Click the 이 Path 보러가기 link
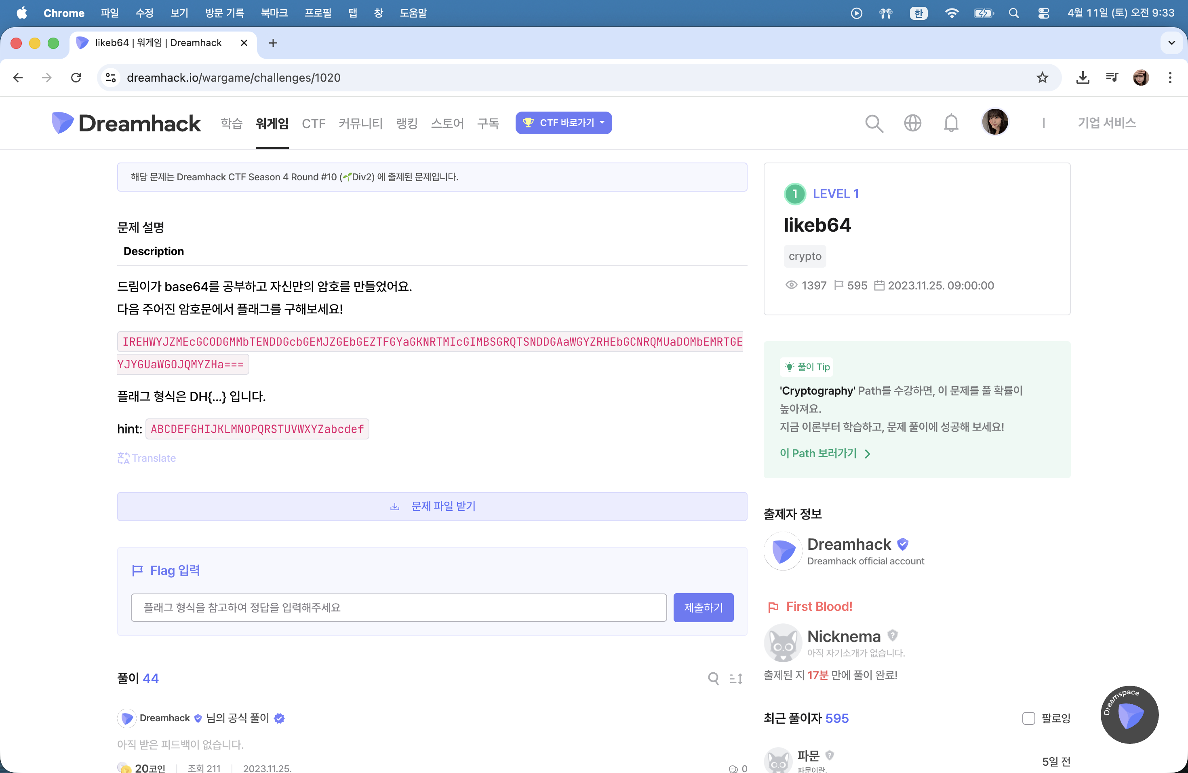Viewport: 1188px width, 773px height. pyautogui.click(x=825, y=454)
